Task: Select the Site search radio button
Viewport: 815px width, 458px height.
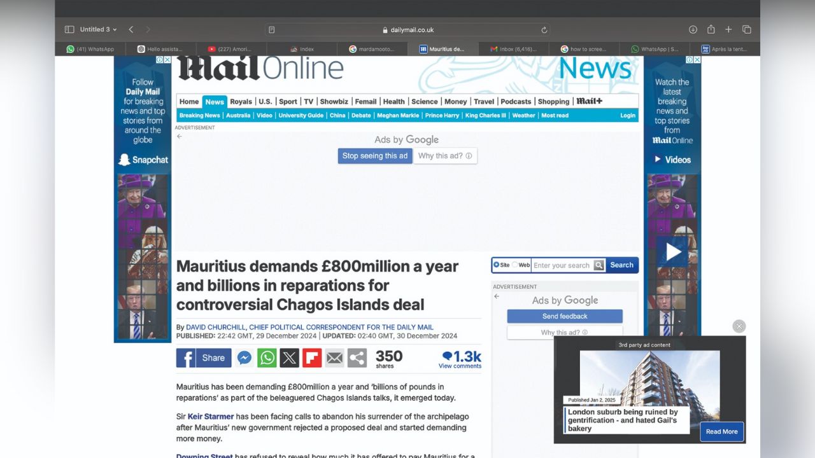Action: (x=497, y=265)
